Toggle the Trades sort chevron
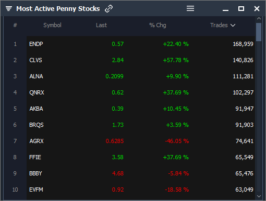266x201 pixels. (233, 26)
